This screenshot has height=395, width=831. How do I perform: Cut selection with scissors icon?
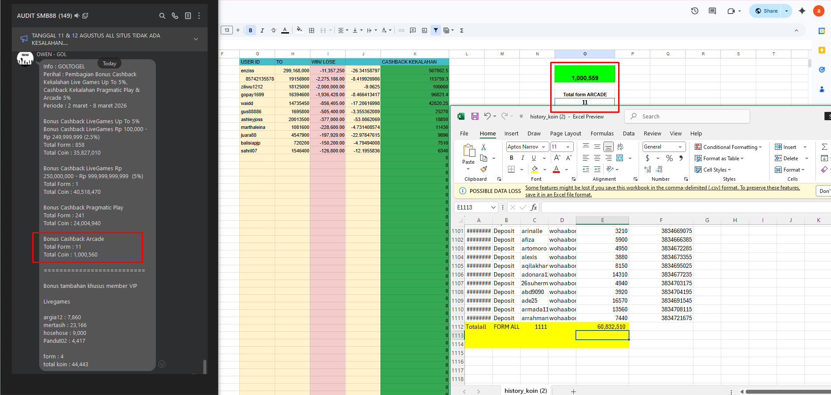(483, 147)
